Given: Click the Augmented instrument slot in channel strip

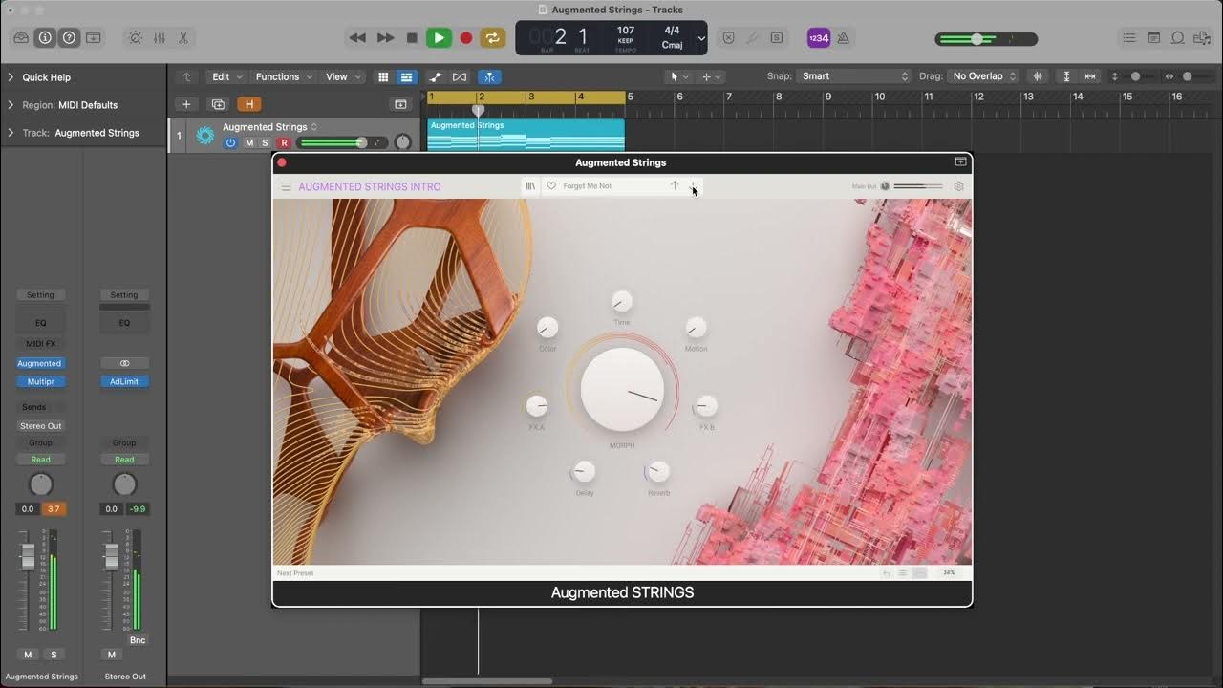Looking at the screenshot, I should click(40, 363).
